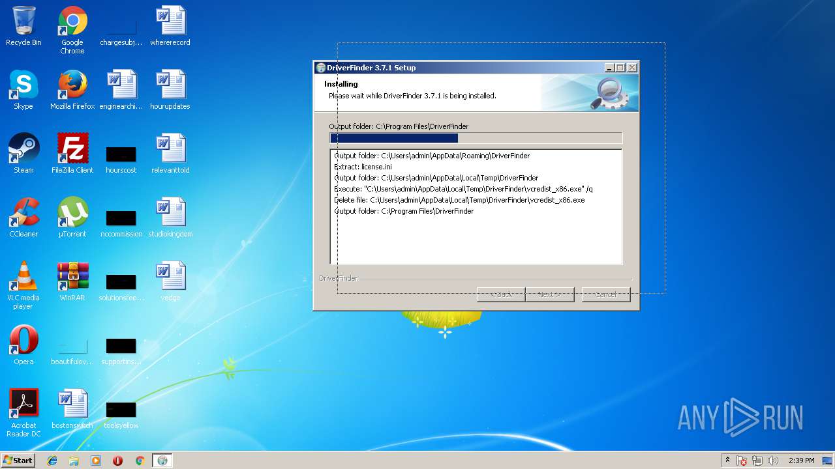Screen dimensions: 835x469
Task: Open the Action Center flag icon
Action: point(742,461)
